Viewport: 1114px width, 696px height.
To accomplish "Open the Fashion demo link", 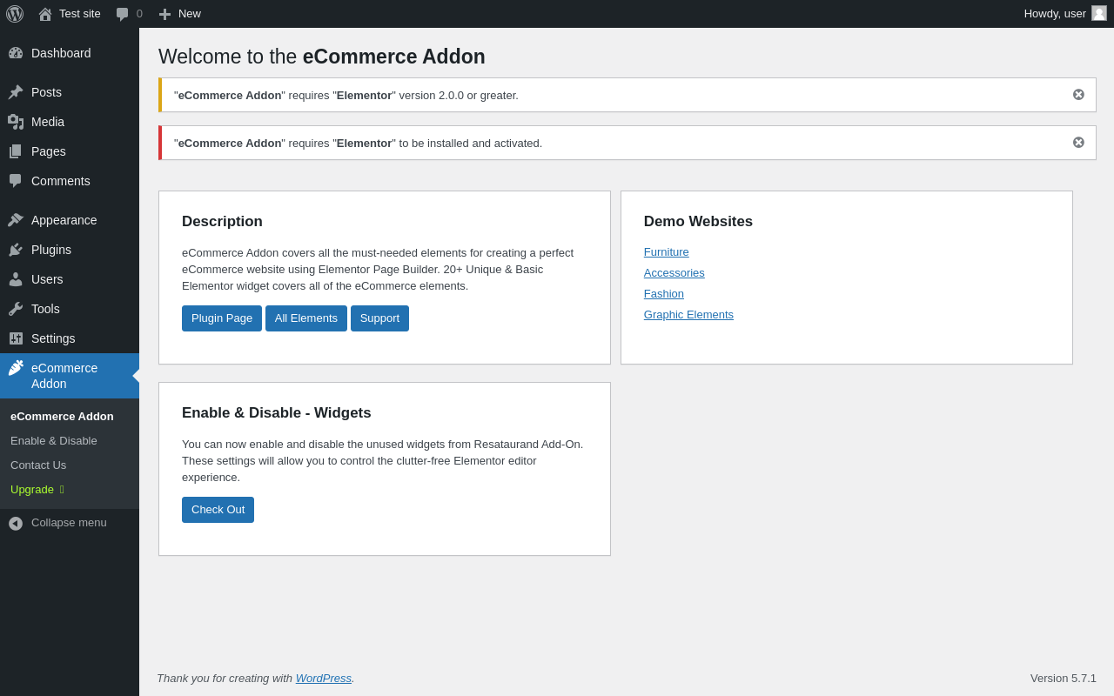I will click(x=664, y=294).
